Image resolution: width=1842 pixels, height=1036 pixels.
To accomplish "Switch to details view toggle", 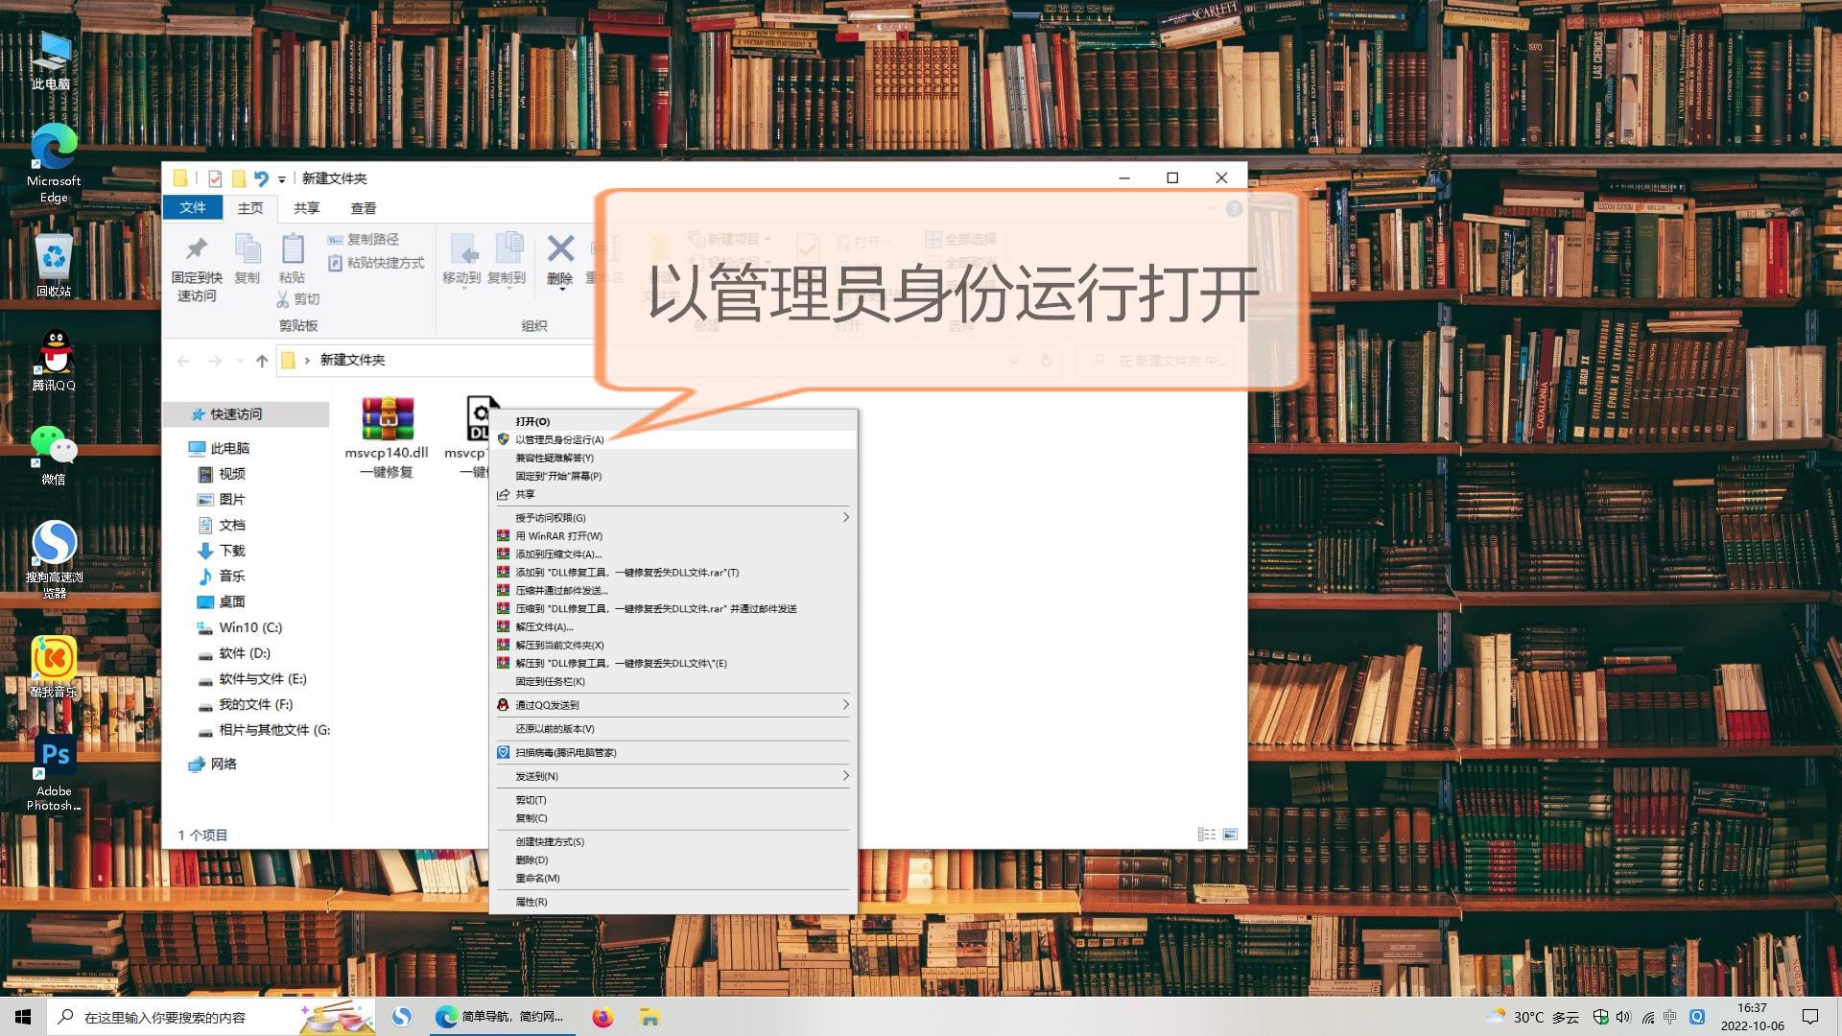I will coord(1206,835).
